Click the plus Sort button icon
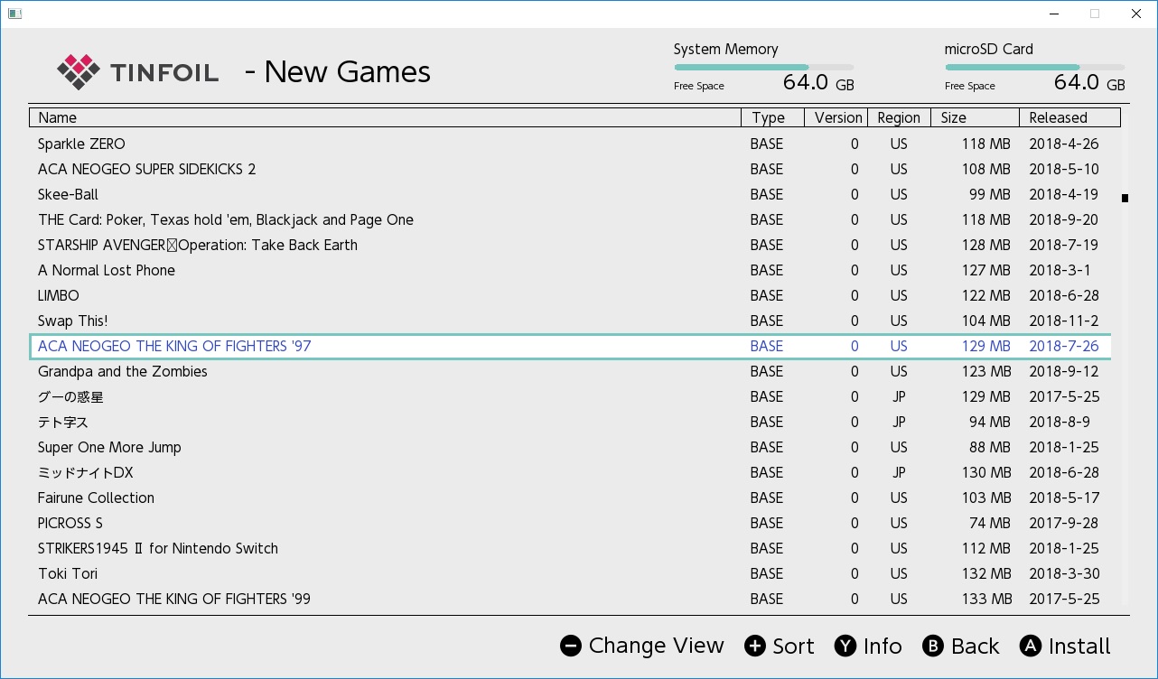The height and width of the screenshot is (679, 1158). (x=755, y=646)
